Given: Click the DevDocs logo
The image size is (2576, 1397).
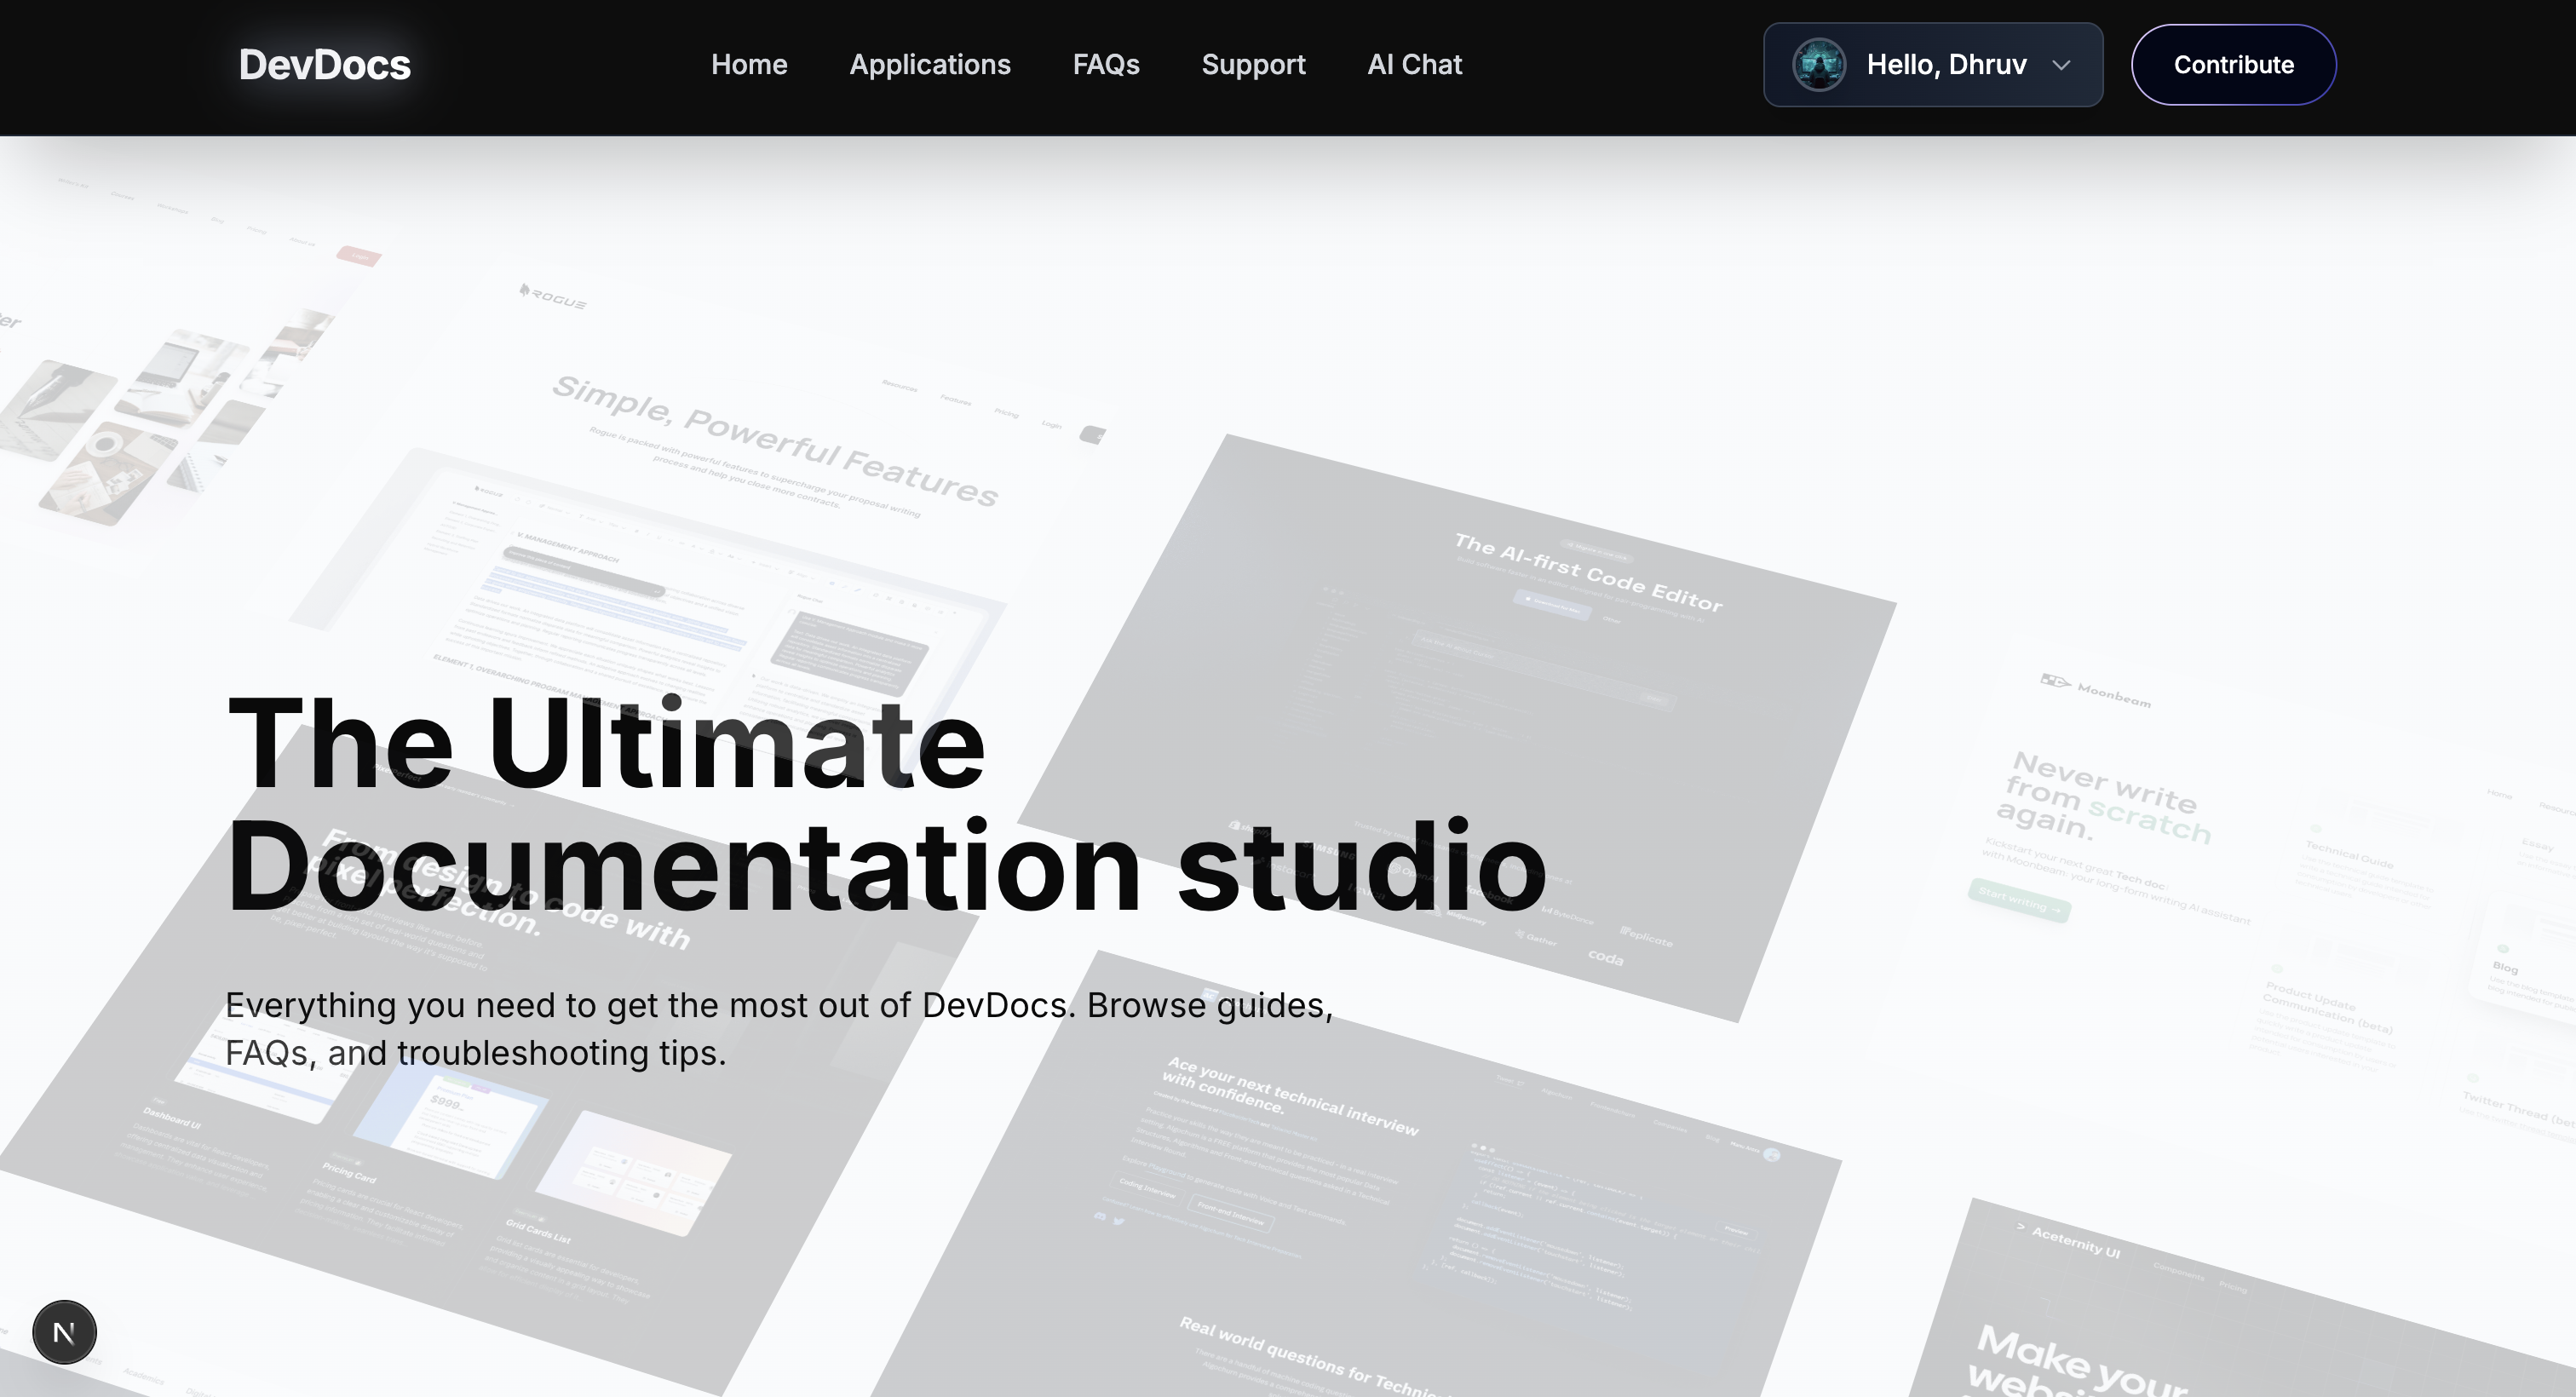Looking at the screenshot, I should click(x=324, y=65).
